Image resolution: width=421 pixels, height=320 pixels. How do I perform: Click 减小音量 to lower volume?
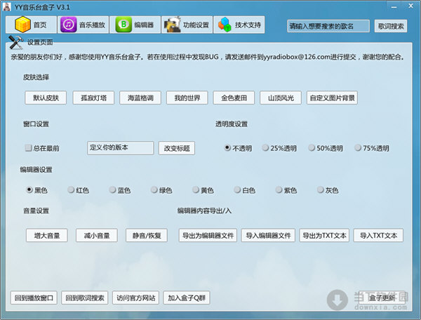point(97,235)
